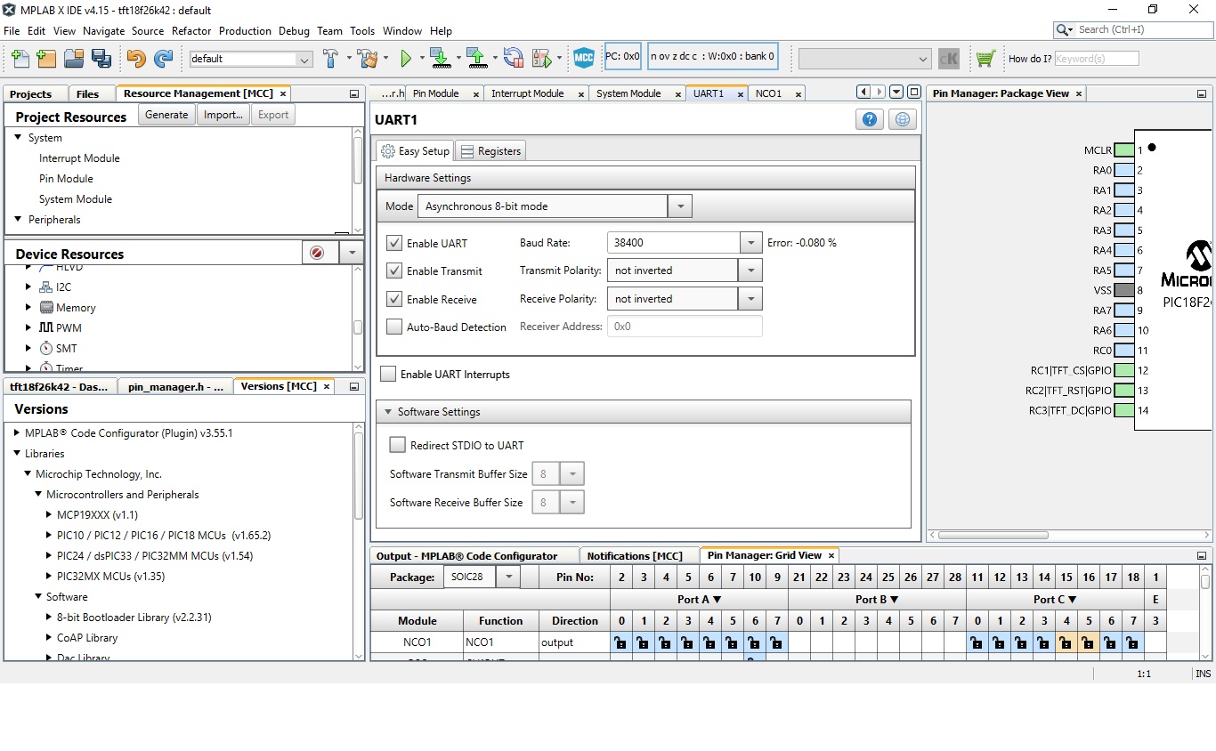Select Interrupt Module in Project Resources
The image size is (1216, 751).
coord(79,158)
